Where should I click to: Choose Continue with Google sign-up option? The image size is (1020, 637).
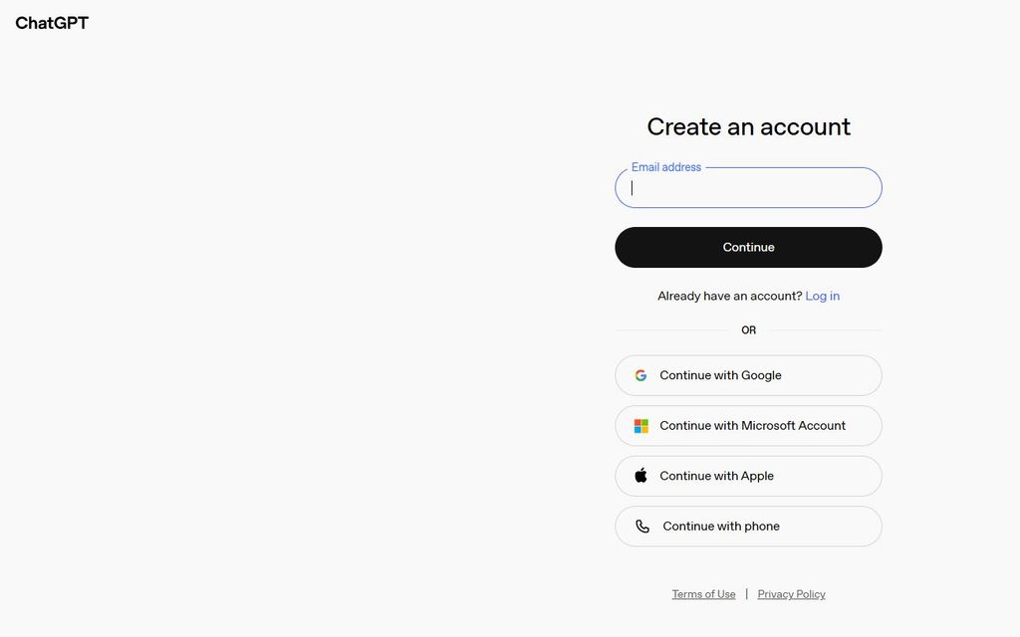748,375
